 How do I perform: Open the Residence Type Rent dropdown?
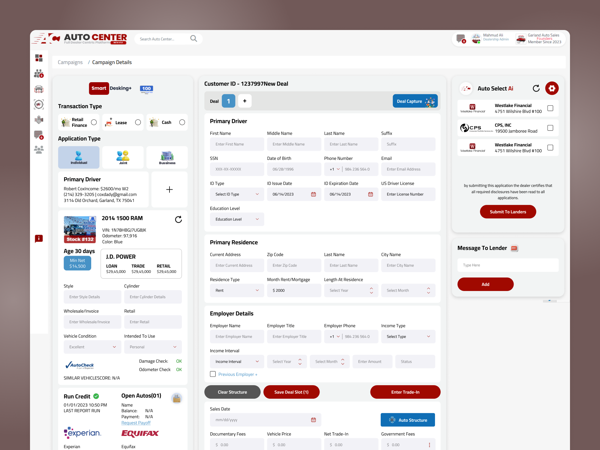[x=237, y=290]
